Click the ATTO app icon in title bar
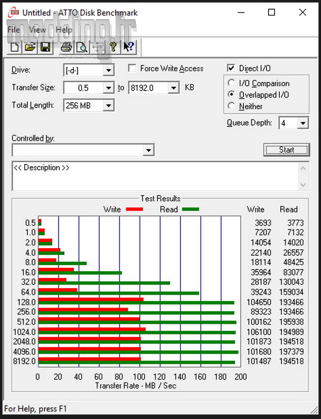Image resolution: width=321 pixels, height=419 pixels. pyautogui.click(x=14, y=12)
